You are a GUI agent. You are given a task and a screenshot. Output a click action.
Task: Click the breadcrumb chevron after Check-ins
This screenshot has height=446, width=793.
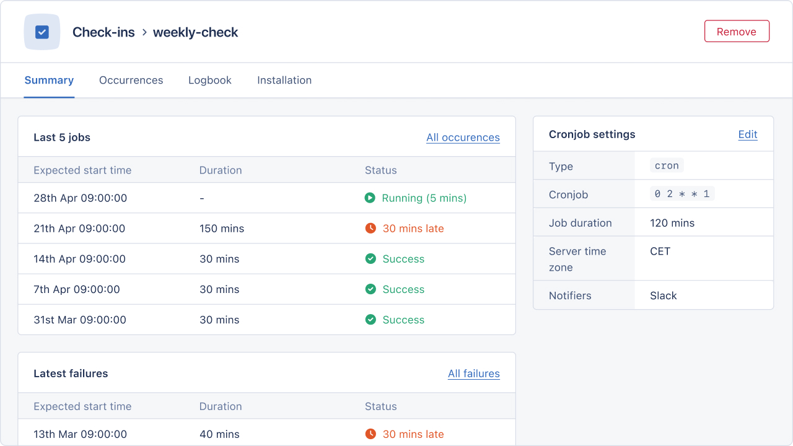pos(144,32)
